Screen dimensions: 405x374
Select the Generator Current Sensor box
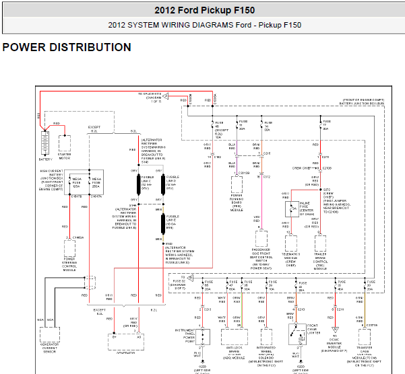tap(50, 334)
